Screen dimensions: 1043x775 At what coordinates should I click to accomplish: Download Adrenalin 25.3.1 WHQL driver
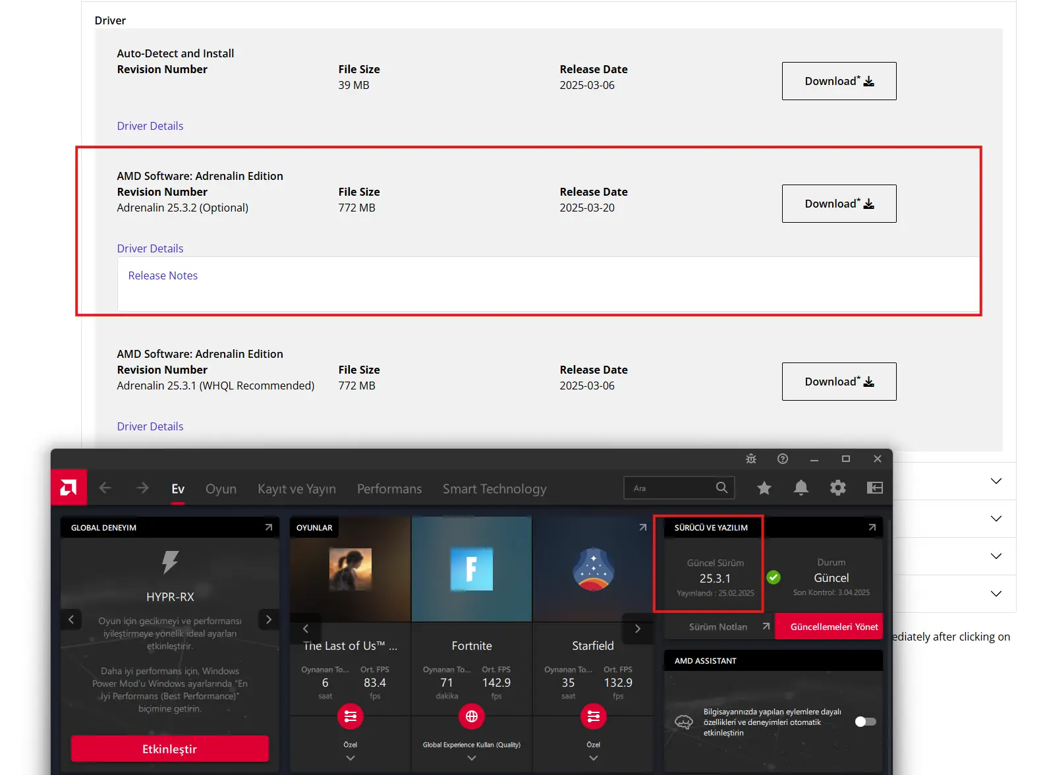[x=839, y=382]
